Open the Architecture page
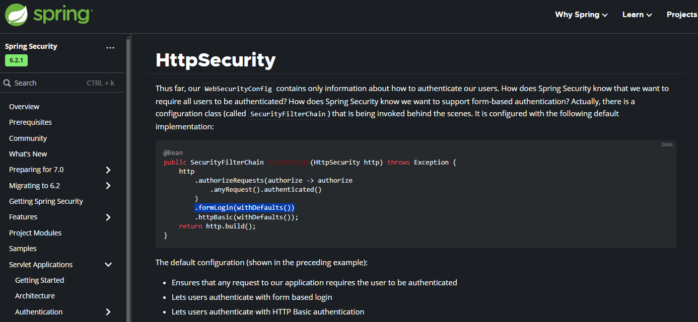698x322 pixels. [35, 296]
